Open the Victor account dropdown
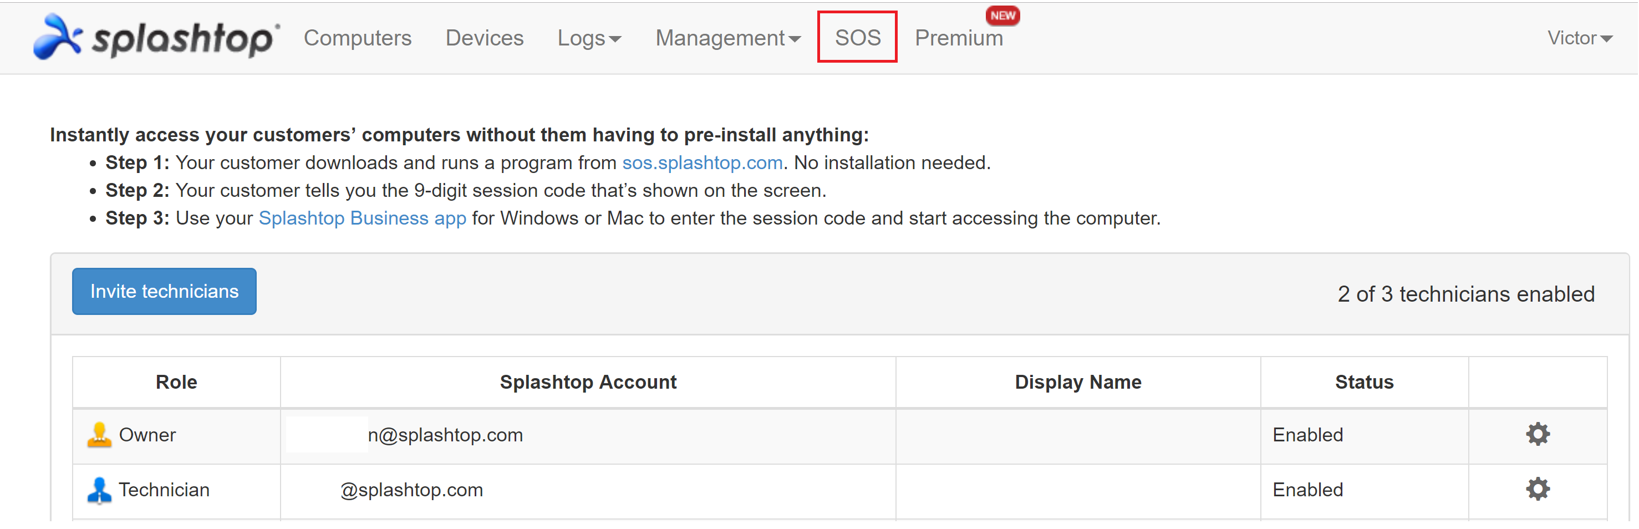Image resolution: width=1639 pixels, height=529 pixels. pyautogui.click(x=1580, y=38)
